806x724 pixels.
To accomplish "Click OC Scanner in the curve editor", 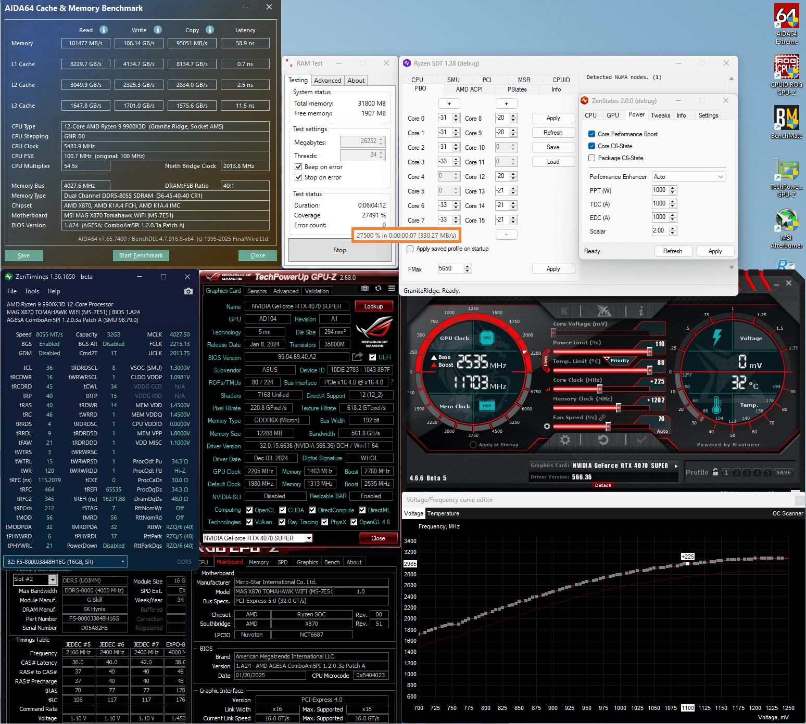I will click(x=788, y=513).
